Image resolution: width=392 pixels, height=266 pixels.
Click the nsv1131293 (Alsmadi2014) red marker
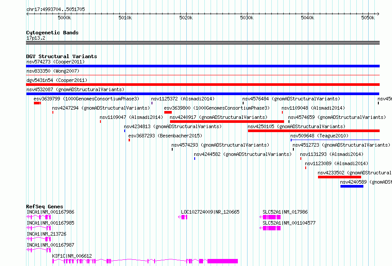point(301,159)
